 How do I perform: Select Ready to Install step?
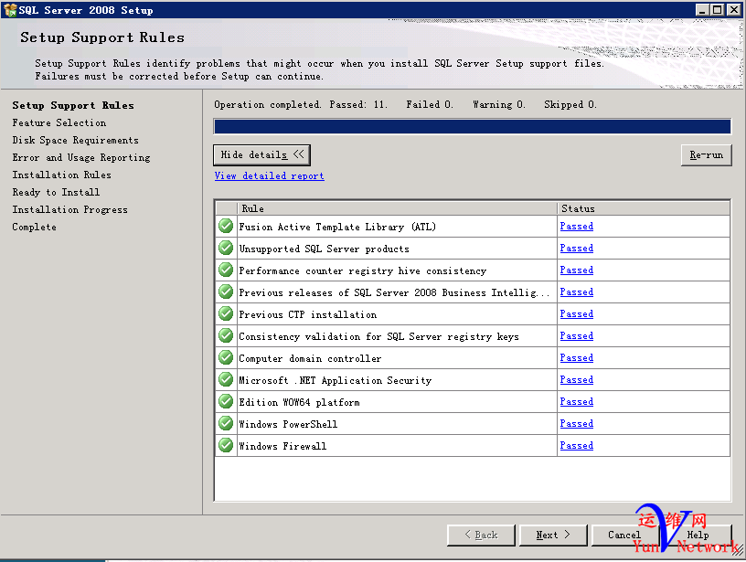coord(56,192)
